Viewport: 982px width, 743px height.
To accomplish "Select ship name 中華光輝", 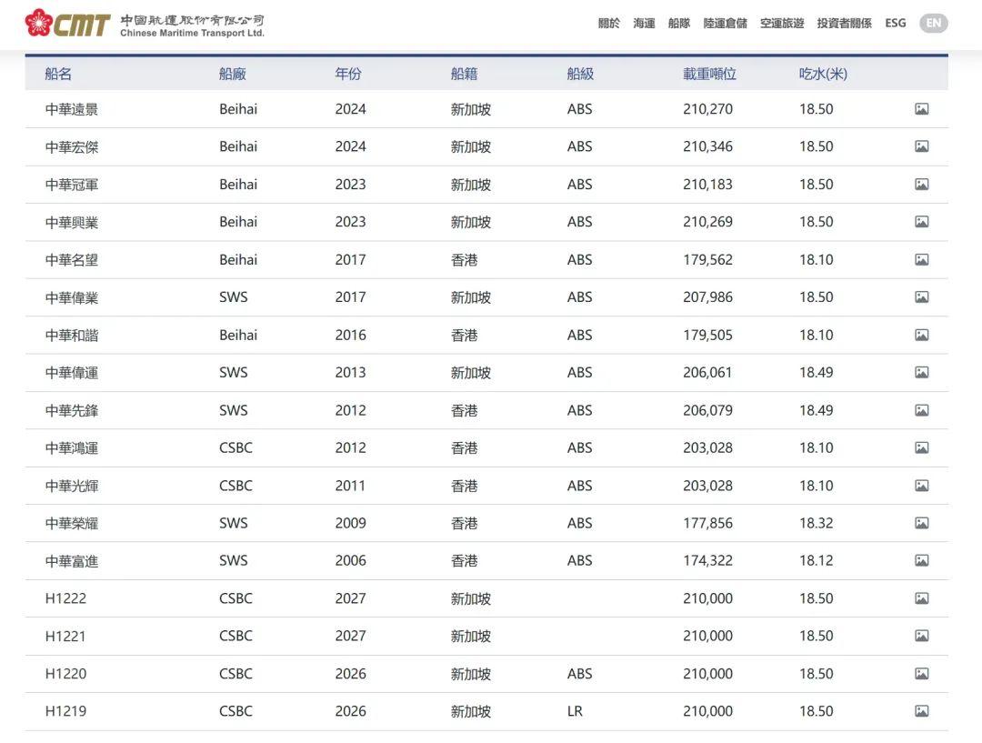I will pos(72,486).
